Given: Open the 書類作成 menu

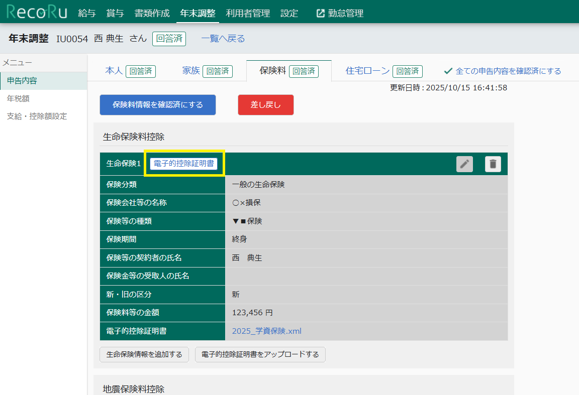Looking at the screenshot, I should point(152,14).
